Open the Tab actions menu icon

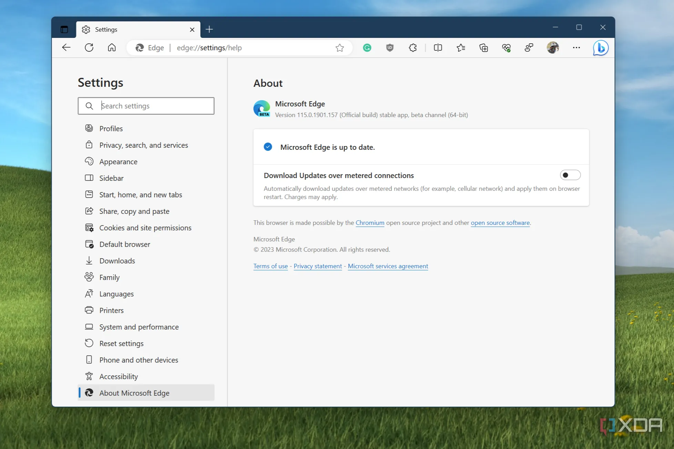64,29
